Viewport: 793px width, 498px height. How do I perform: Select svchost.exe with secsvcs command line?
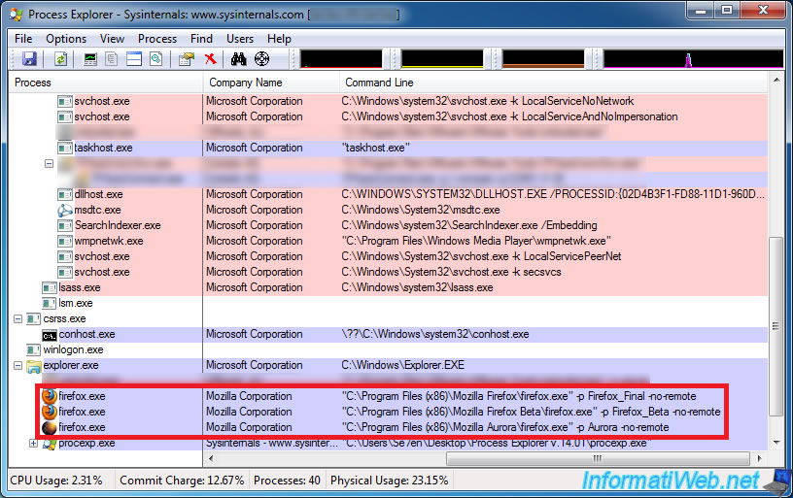point(102,272)
